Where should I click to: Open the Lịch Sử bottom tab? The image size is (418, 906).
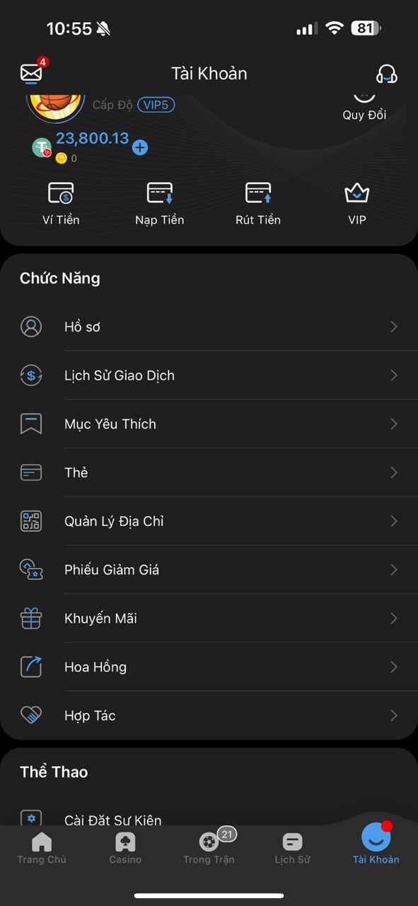[x=292, y=848]
